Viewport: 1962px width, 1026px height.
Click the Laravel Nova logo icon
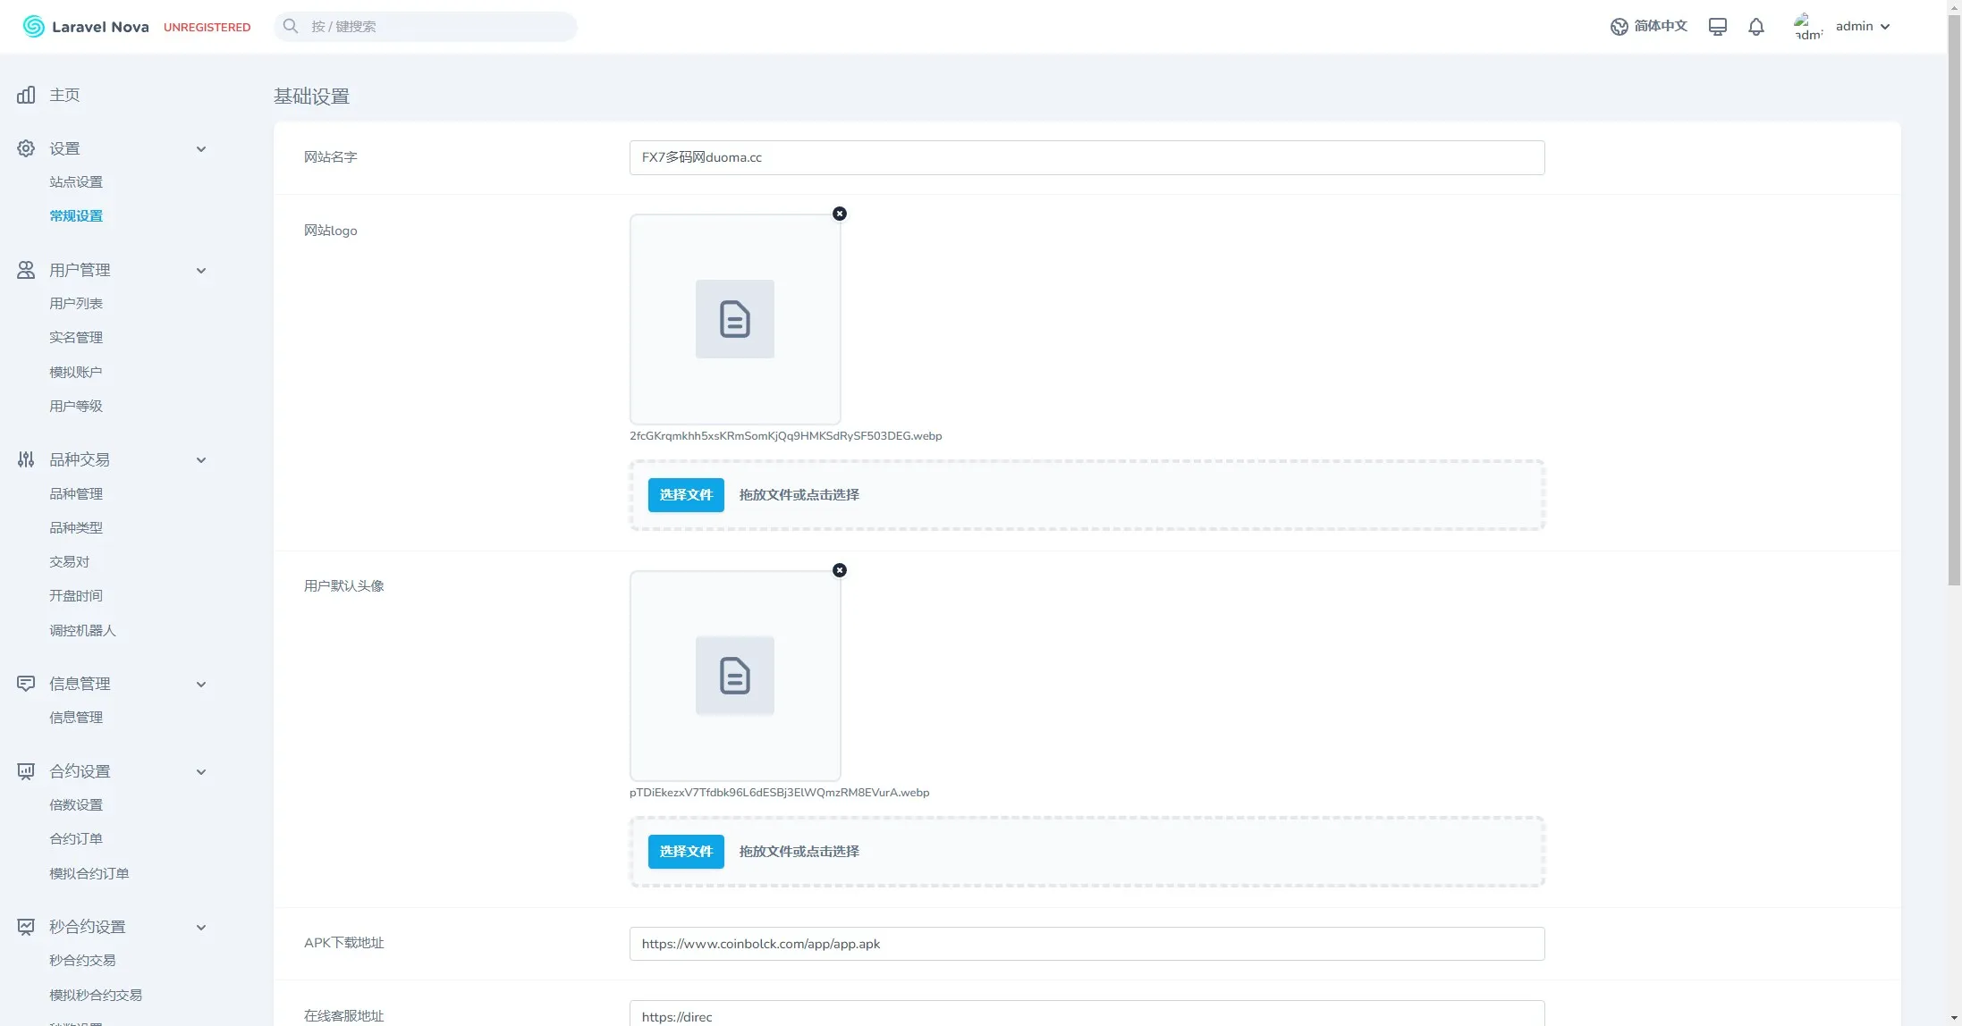(33, 27)
